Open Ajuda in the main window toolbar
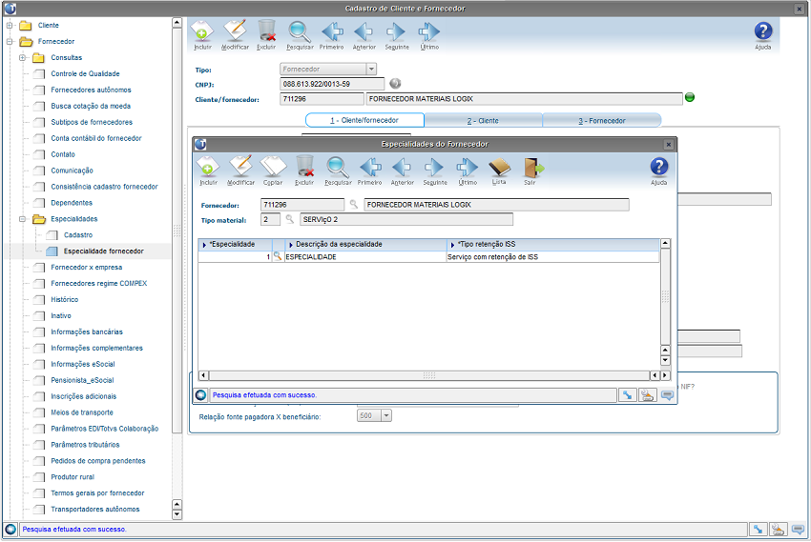 pos(763,35)
